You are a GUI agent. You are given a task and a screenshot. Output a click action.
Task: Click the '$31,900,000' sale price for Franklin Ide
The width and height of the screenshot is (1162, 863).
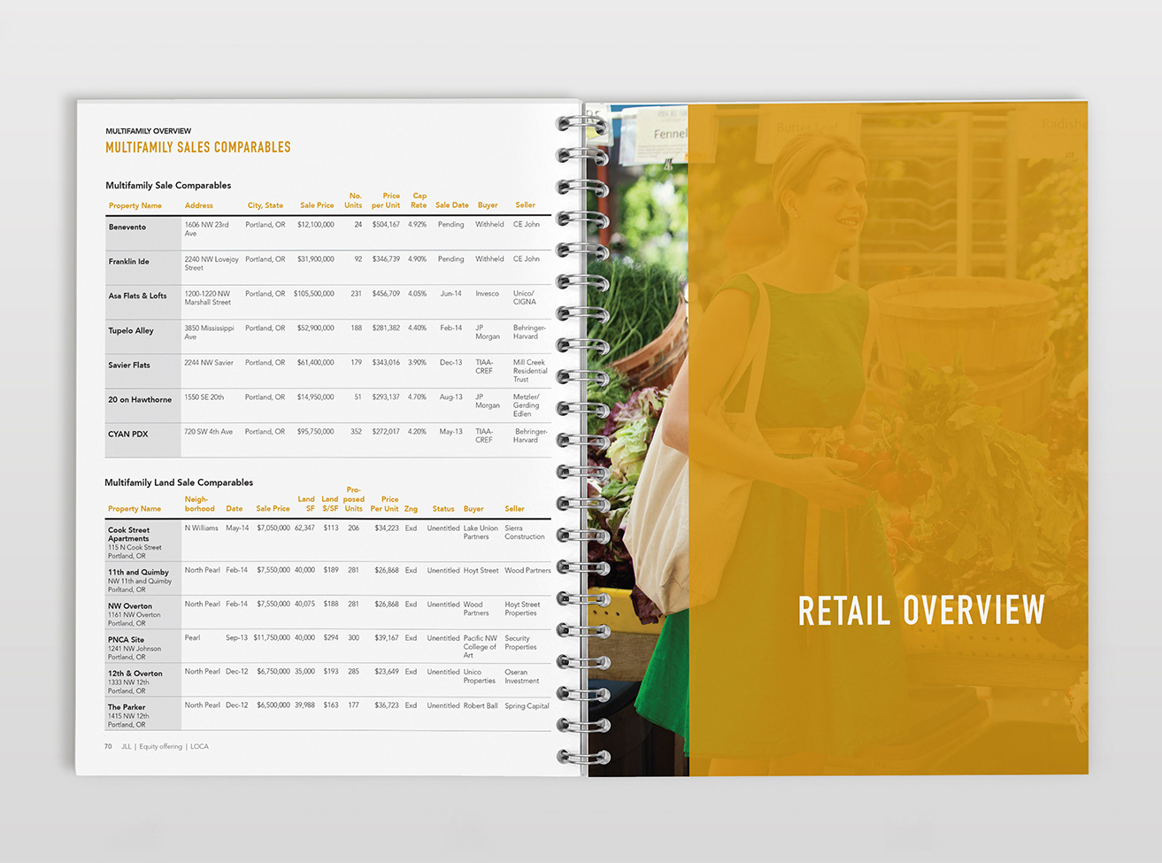316,259
